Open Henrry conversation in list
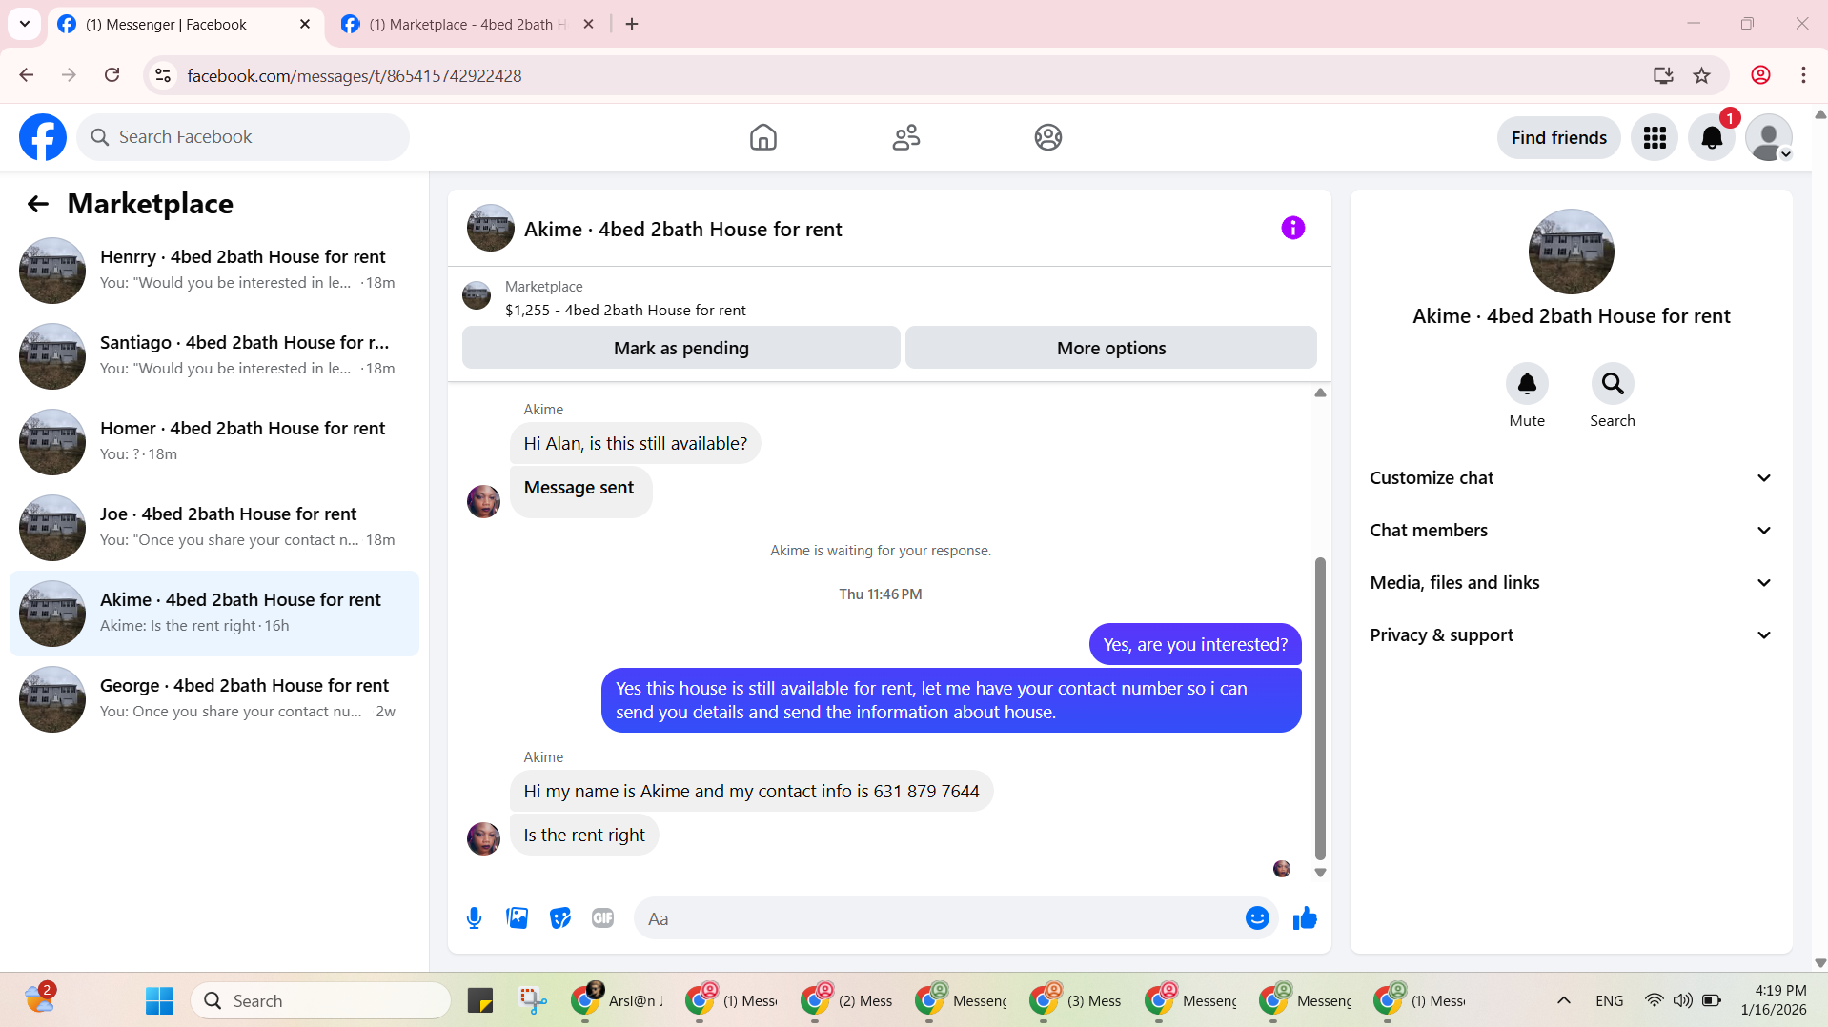 (x=214, y=270)
